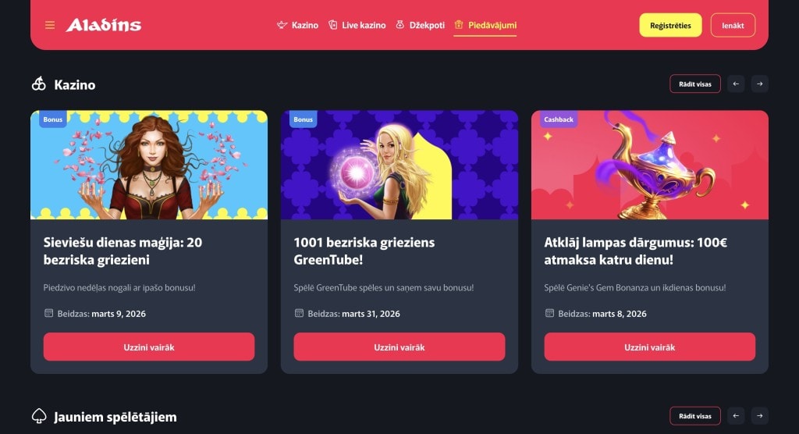
Task: Click the 1001 bezriska grieziens GreenTube title
Action: (x=364, y=251)
